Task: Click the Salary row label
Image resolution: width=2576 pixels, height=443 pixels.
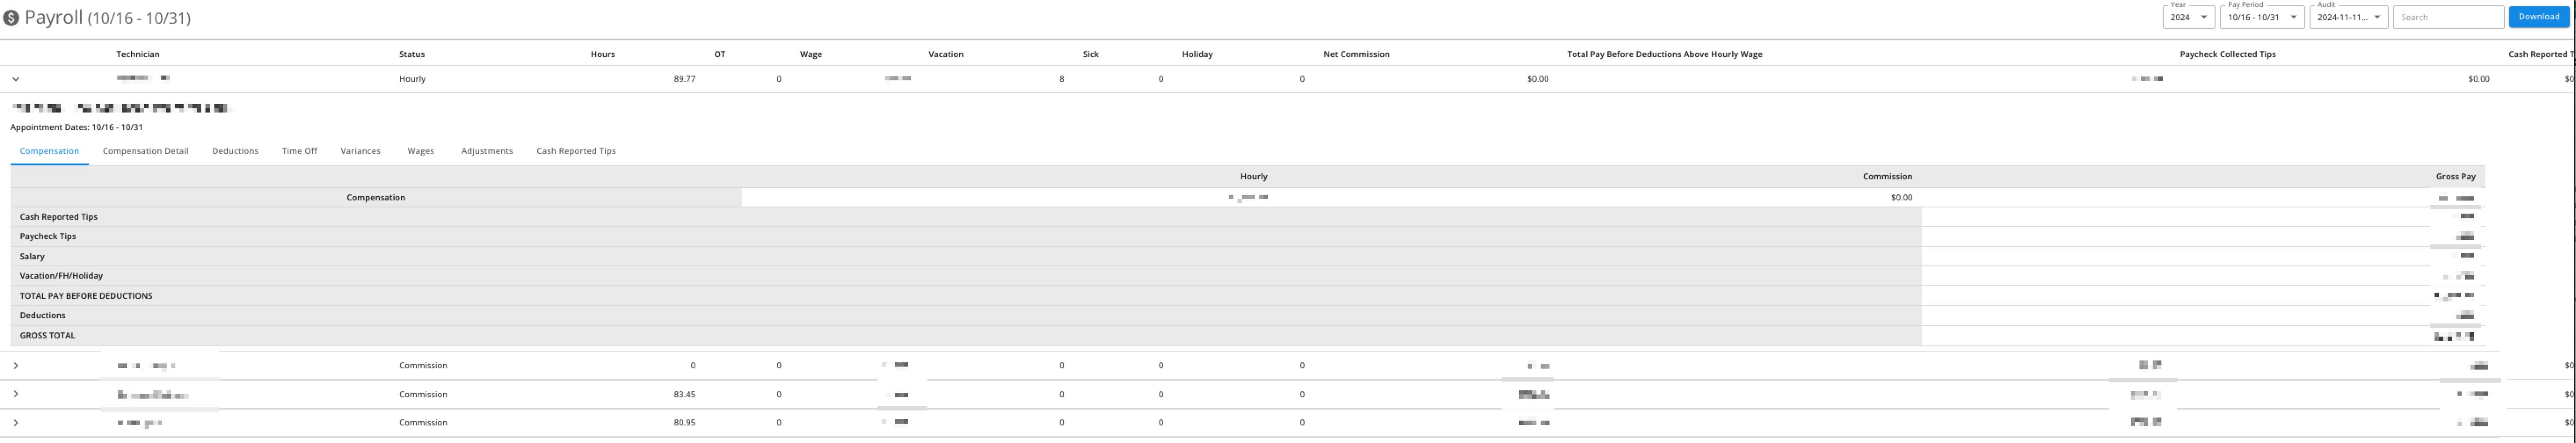Action: coord(32,257)
